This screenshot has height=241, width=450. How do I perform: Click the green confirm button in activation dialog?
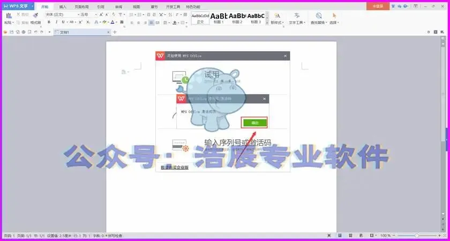tap(255, 123)
